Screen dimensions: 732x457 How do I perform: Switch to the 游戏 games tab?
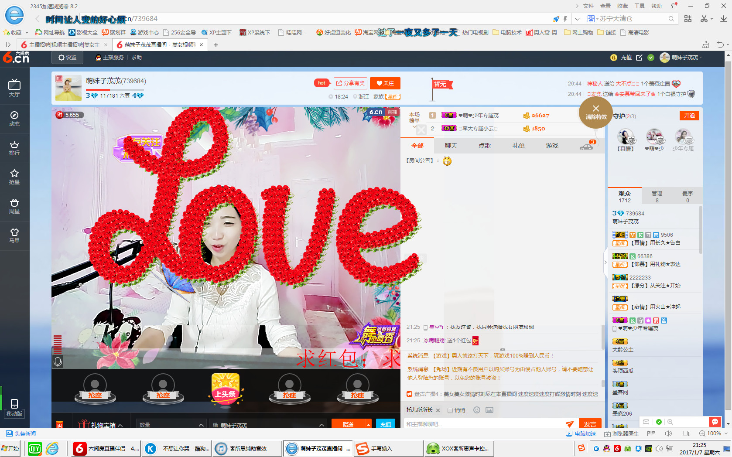tap(552, 146)
